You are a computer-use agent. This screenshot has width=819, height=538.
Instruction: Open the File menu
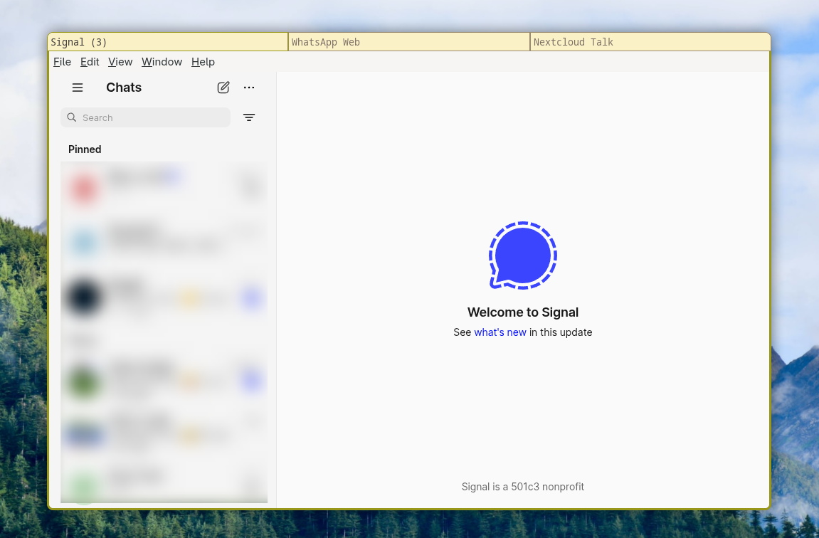62,62
